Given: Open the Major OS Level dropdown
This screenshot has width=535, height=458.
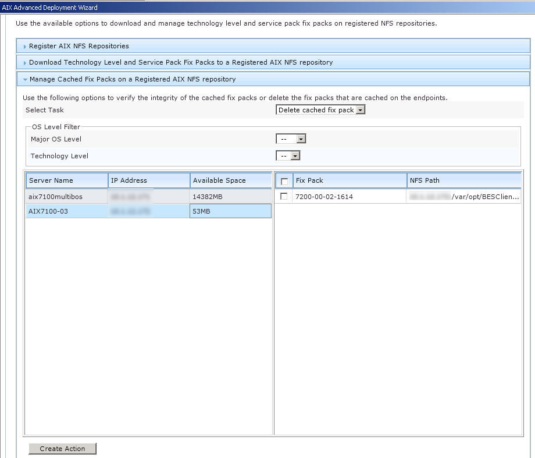Looking at the screenshot, I should (x=291, y=139).
